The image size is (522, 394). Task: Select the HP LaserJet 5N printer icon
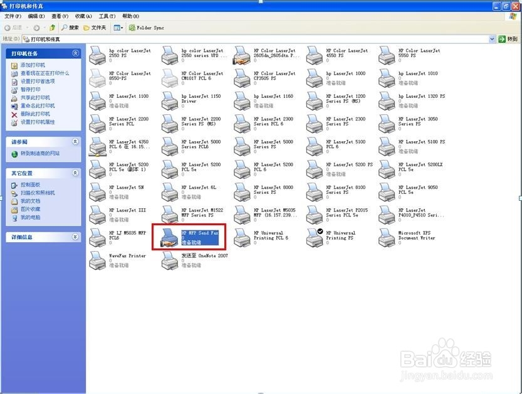pyautogui.click(x=98, y=193)
